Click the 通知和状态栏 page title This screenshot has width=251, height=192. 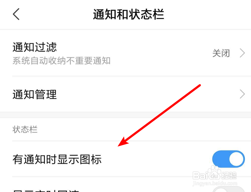[x=129, y=14]
